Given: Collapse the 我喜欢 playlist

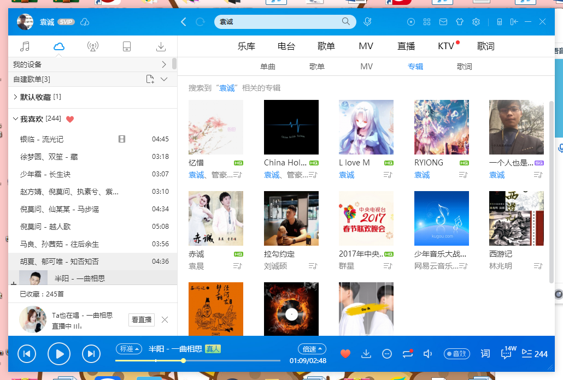Looking at the screenshot, I should 15,118.
